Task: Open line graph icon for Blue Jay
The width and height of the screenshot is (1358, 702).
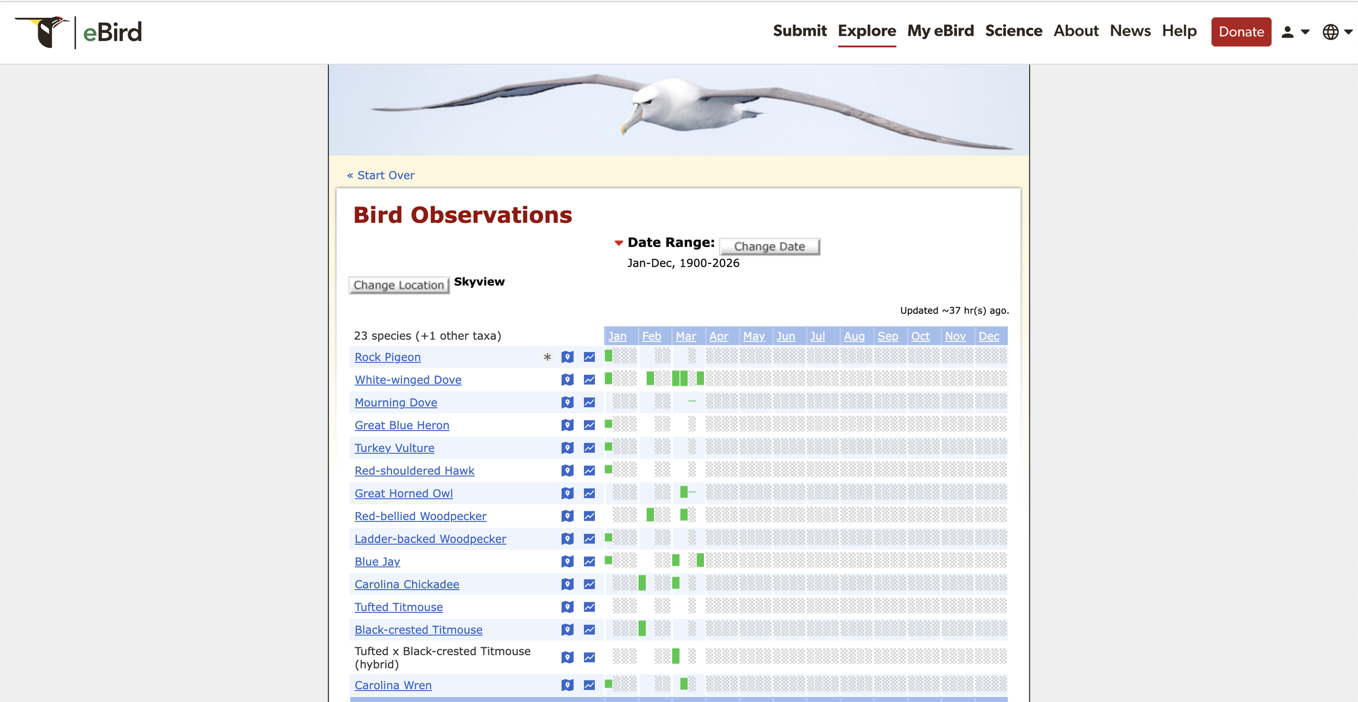Action: pos(589,561)
